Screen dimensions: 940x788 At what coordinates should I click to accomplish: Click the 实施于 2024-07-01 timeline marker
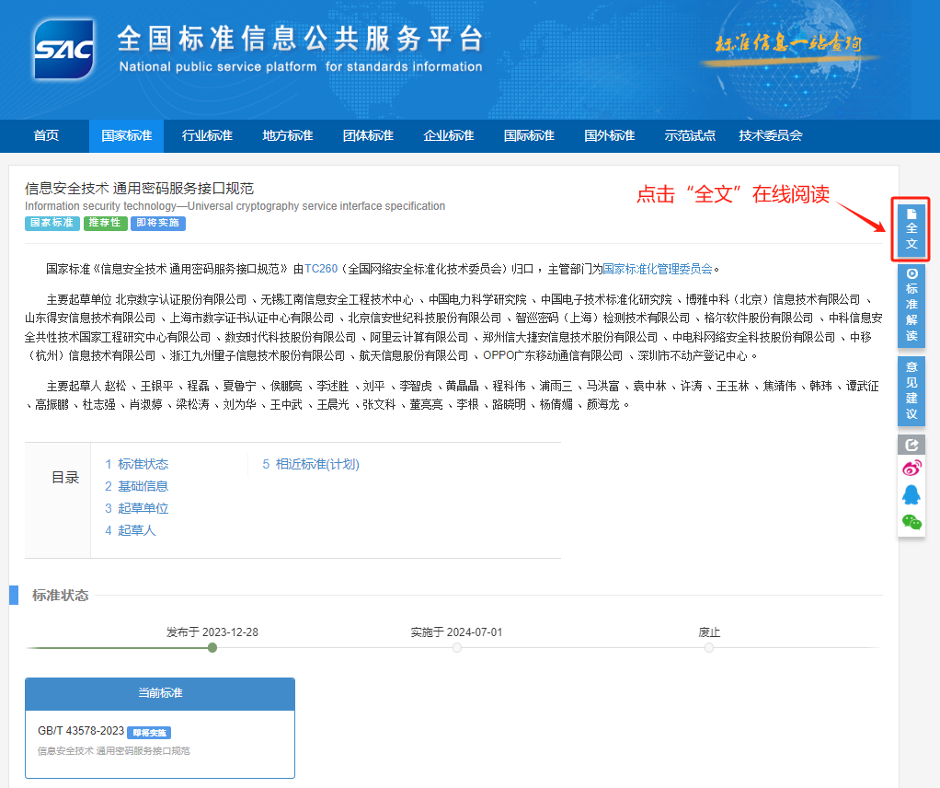point(457,648)
